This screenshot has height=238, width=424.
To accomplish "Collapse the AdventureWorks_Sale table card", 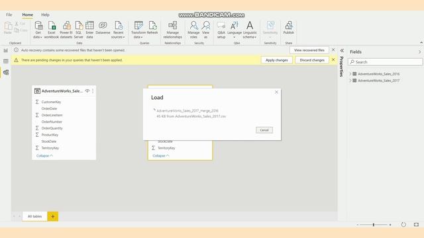I will pos(44,156).
